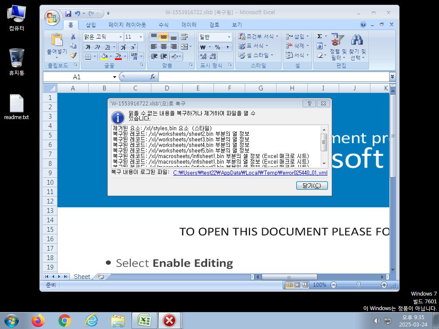Decrease font size with the small 가 button
Viewport: 439px width, 329px height.
click(133, 47)
